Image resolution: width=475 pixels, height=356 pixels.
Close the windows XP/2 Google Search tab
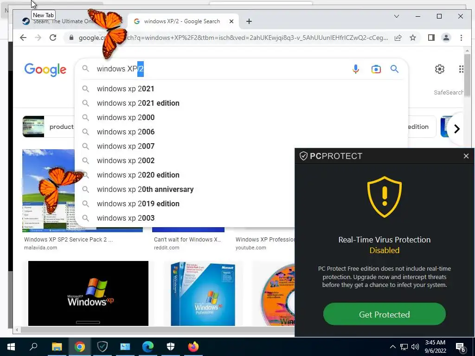point(231,21)
